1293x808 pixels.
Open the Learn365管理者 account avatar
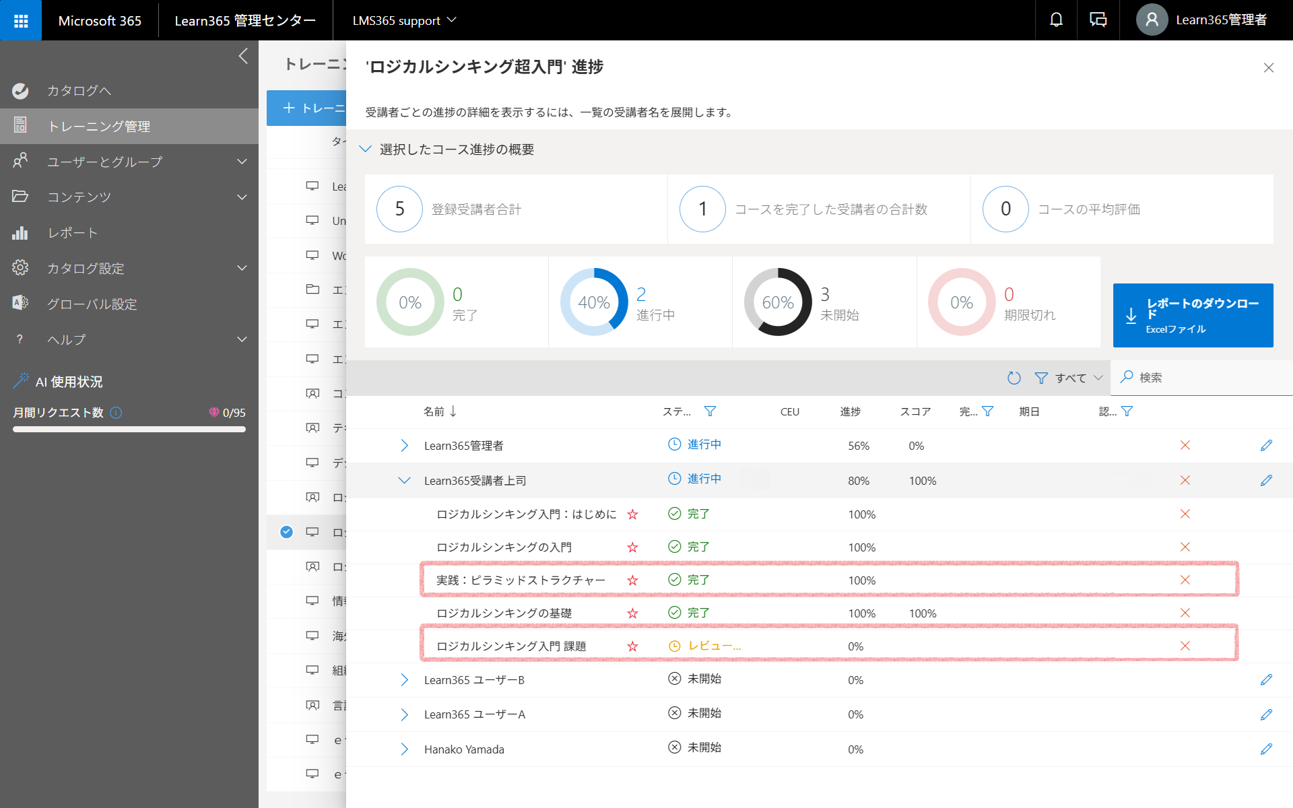tap(1152, 20)
